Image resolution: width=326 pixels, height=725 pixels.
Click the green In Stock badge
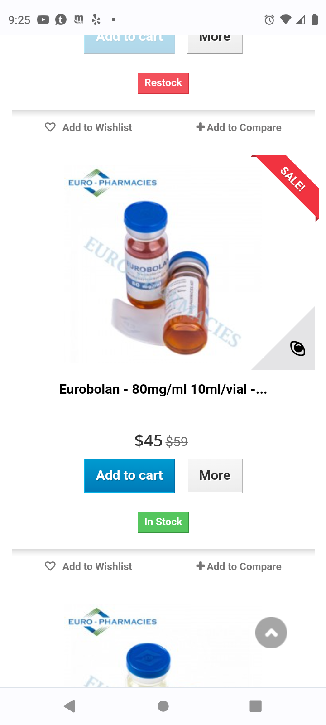coord(163,522)
